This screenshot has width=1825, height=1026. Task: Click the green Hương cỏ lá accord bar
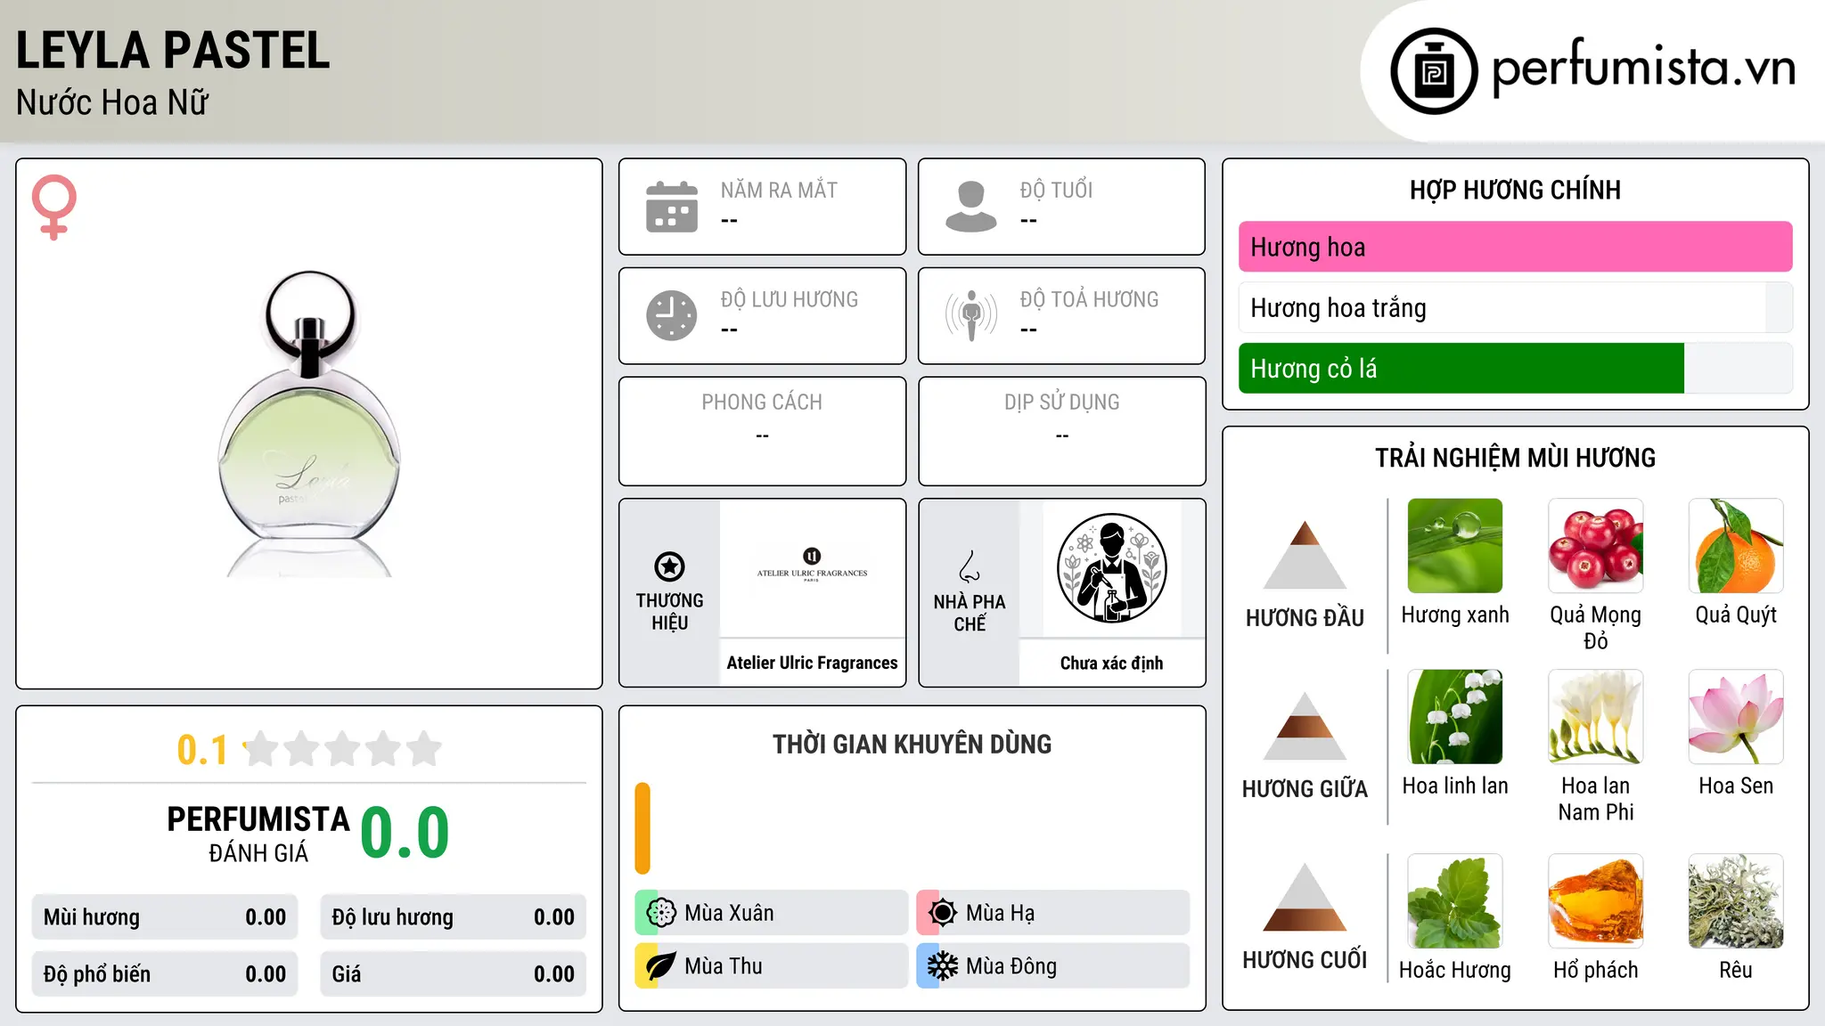1515,369
